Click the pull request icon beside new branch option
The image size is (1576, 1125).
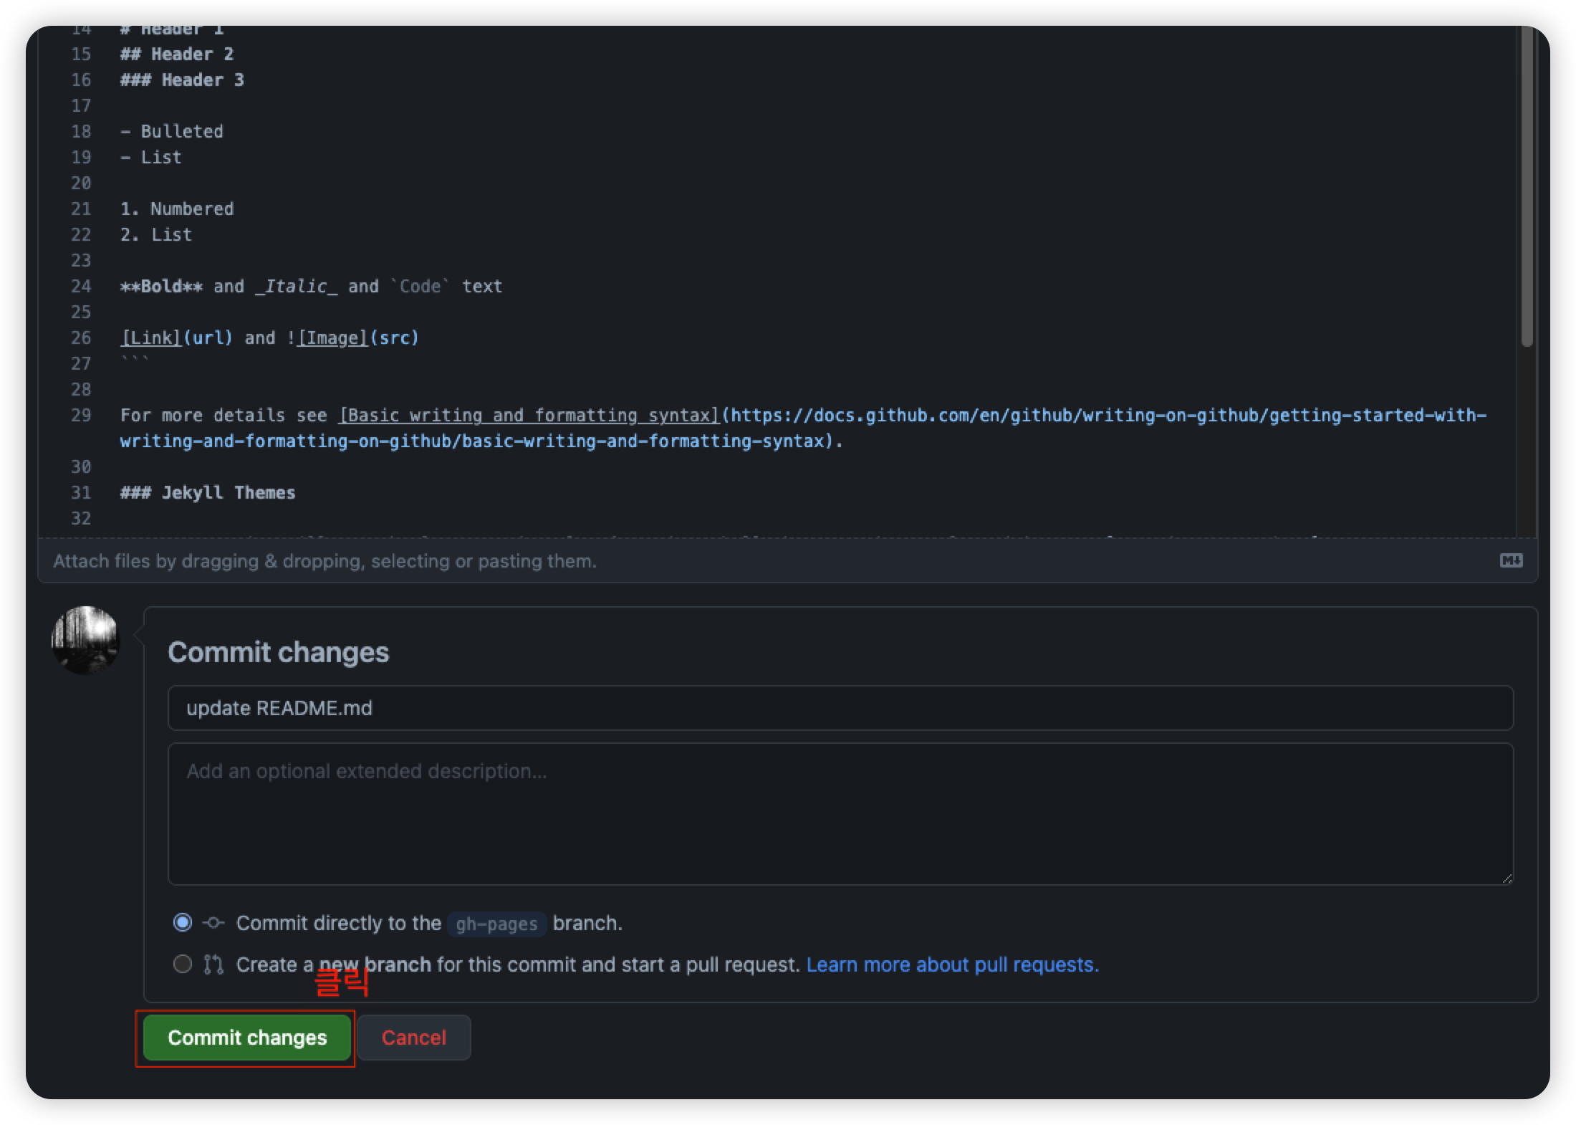(213, 964)
